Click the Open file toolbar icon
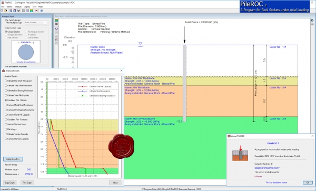 click(6, 11)
